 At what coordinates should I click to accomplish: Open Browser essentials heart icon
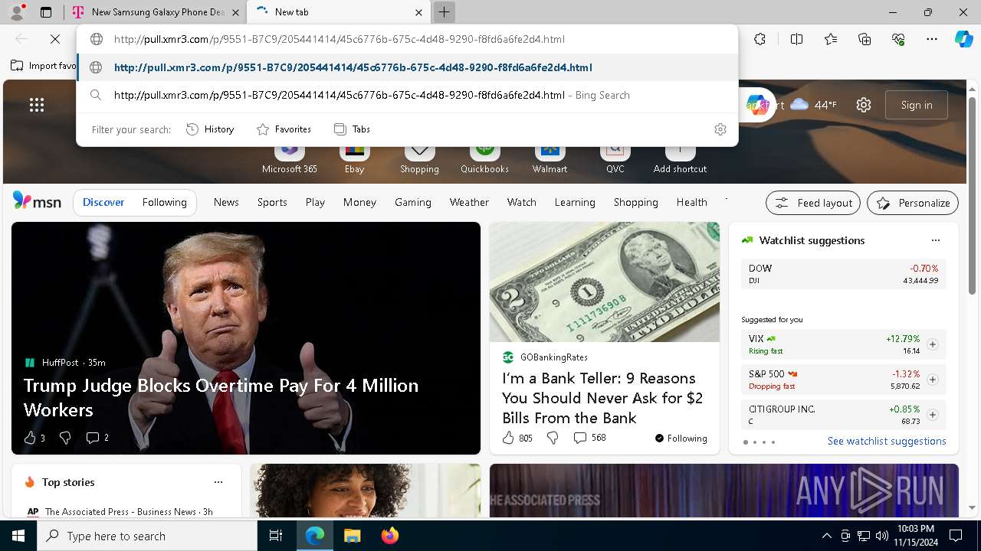[898, 39]
